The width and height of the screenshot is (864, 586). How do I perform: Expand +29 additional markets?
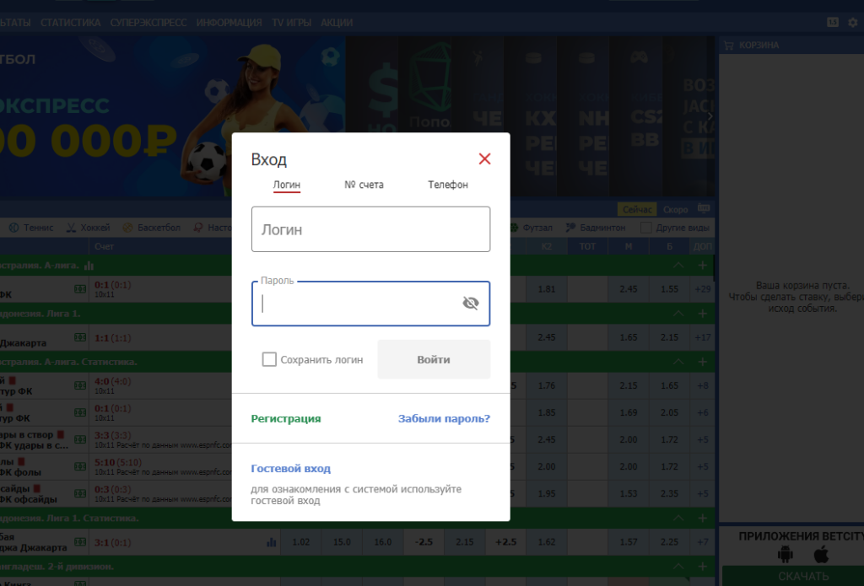[703, 289]
